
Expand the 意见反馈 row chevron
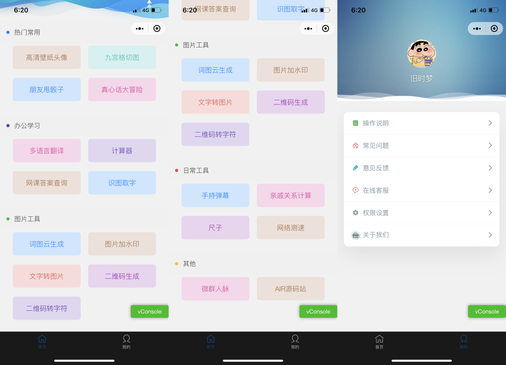tap(490, 168)
